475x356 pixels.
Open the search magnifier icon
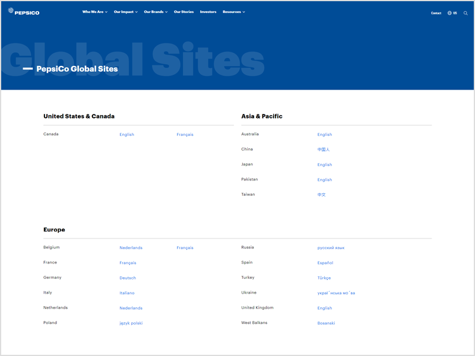[x=465, y=13]
